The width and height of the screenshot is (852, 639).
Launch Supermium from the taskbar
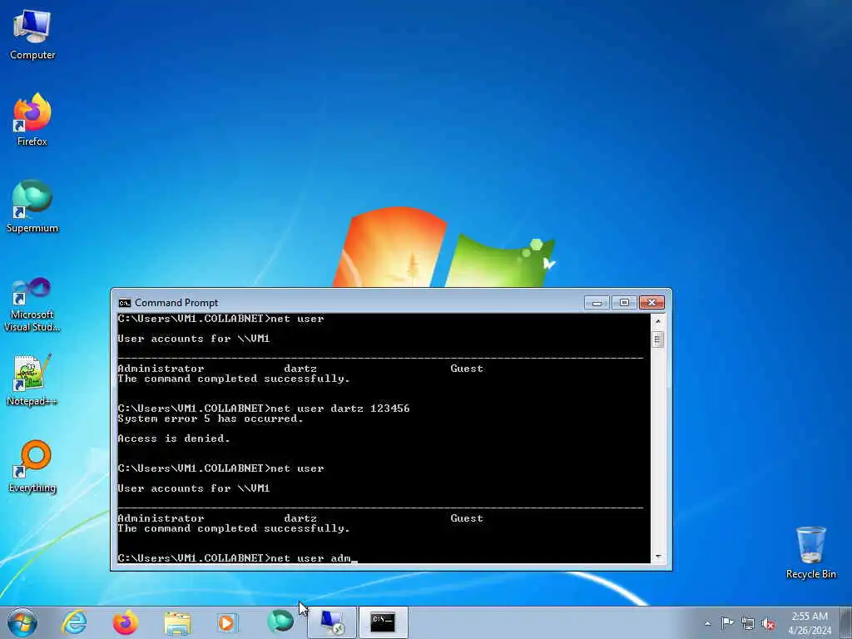(280, 622)
